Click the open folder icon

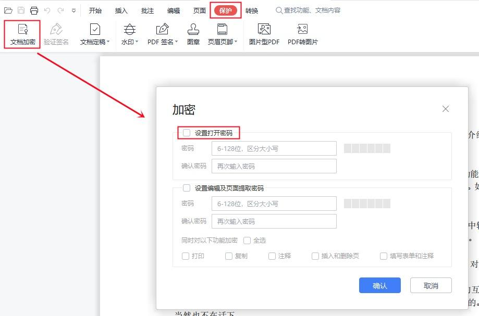(x=8, y=10)
